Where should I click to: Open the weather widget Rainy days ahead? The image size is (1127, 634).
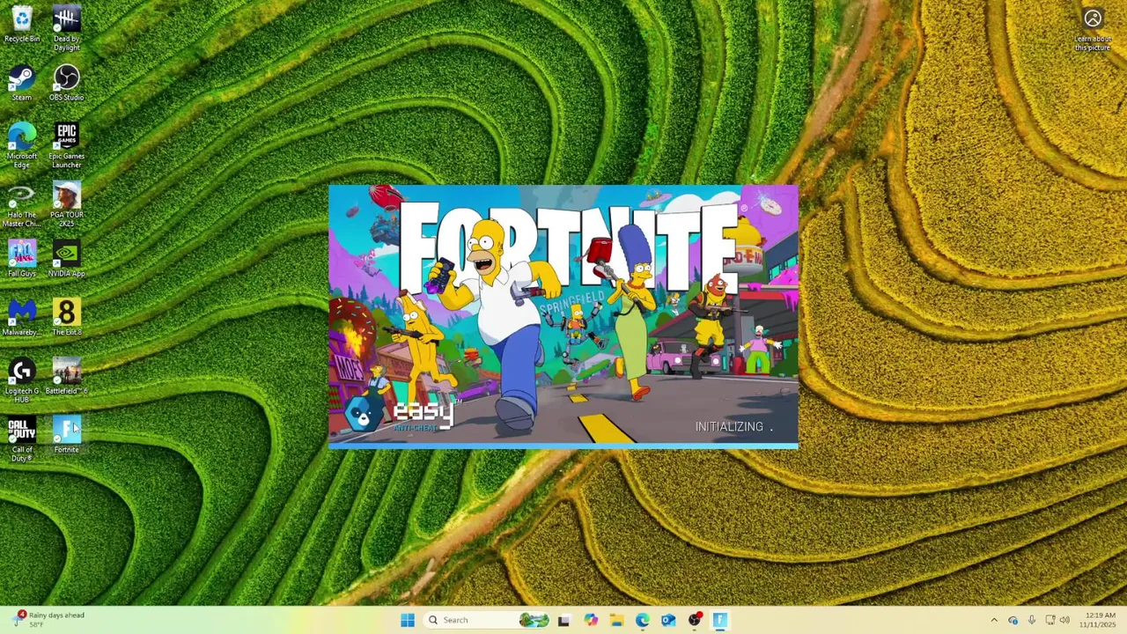49,620
